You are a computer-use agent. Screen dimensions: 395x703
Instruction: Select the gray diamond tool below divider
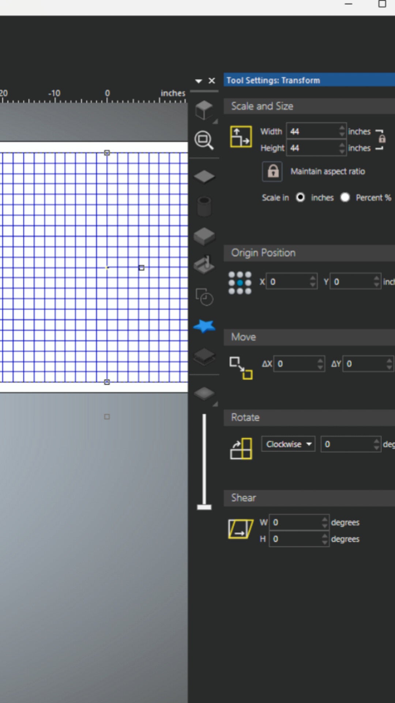[x=204, y=394]
